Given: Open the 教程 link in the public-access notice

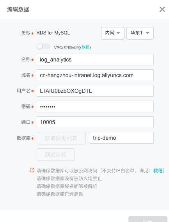Looking at the screenshot, I should [158, 171].
